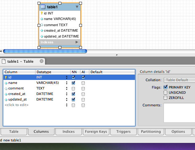Toggle the PRIMARY KEY flag checkbox
This screenshot has width=195, height=150.
pos(166,87)
